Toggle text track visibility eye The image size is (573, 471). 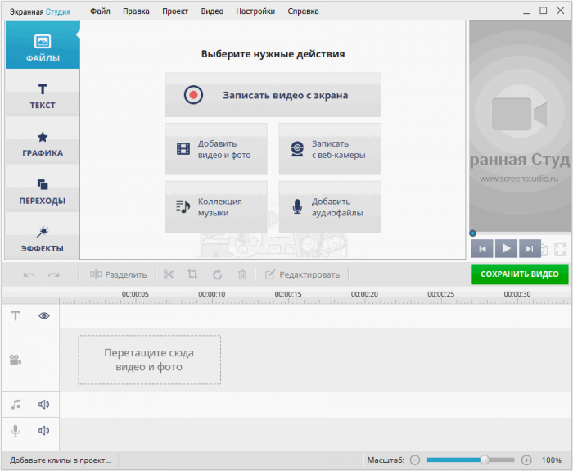(44, 315)
